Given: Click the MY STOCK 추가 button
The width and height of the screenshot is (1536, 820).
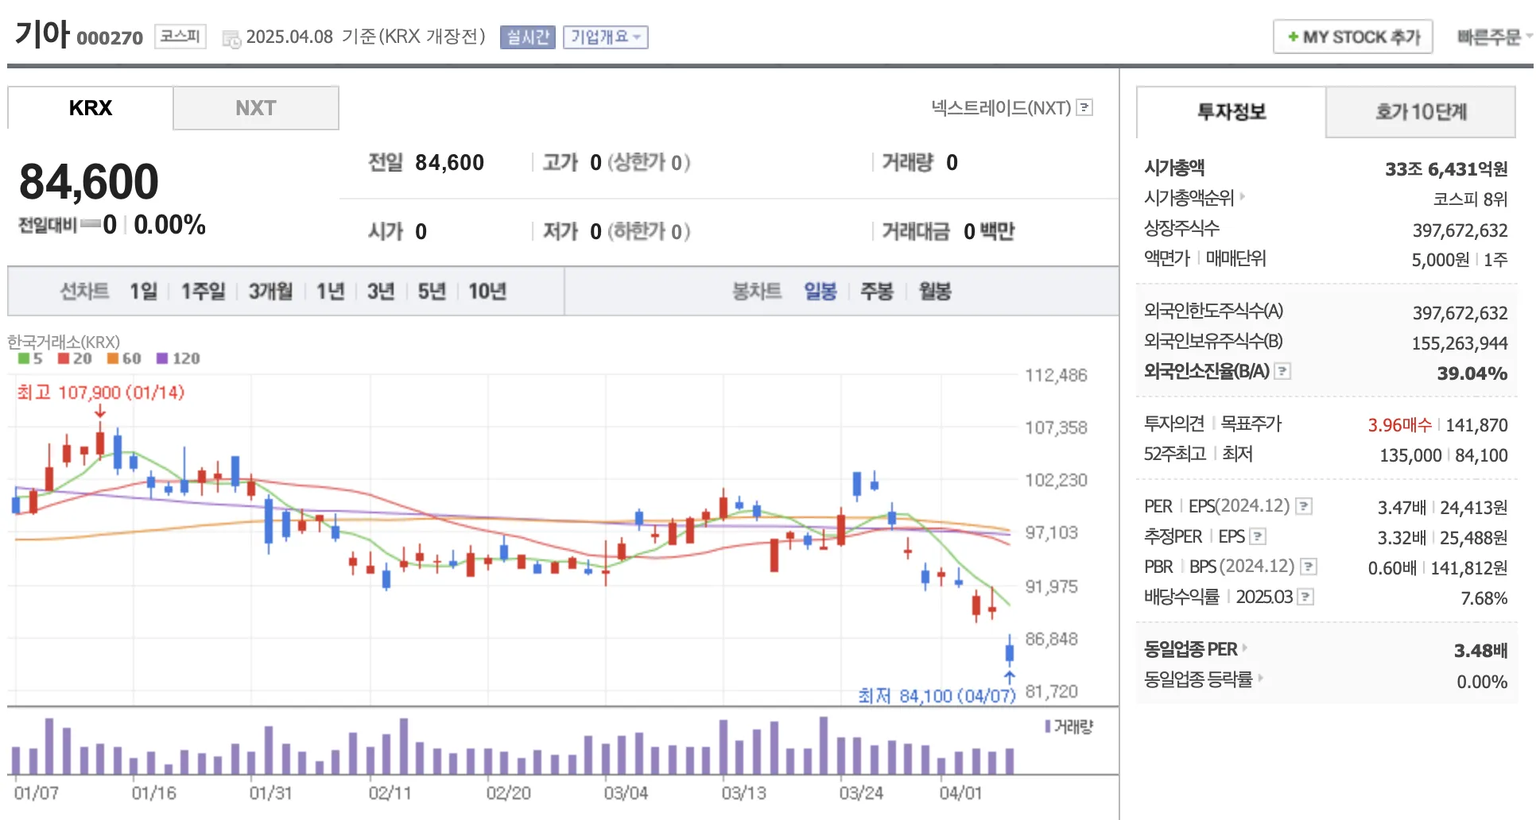Looking at the screenshot, I should click(1353, 37).
